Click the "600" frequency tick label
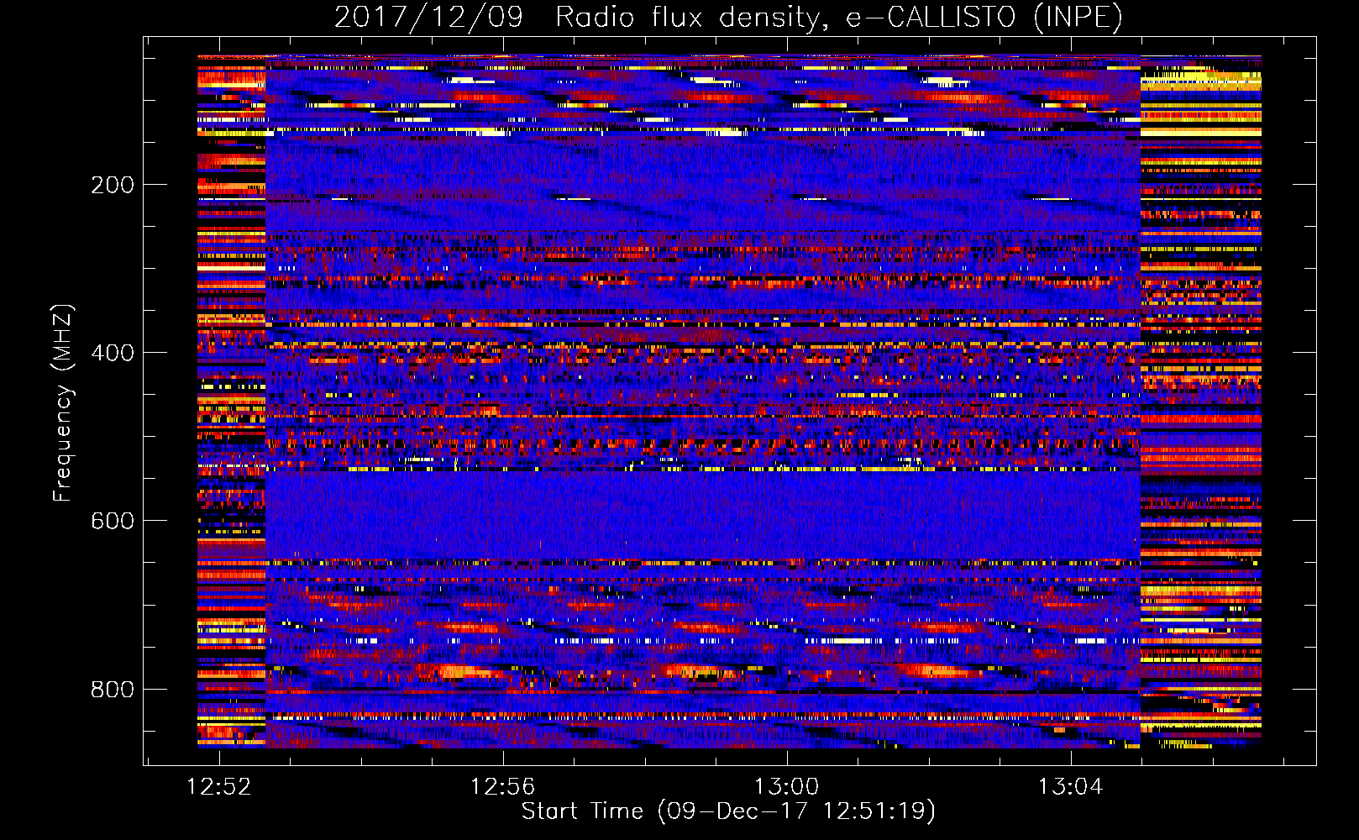The width and height of the screenshot is (1359, 840). coord(112,521)
